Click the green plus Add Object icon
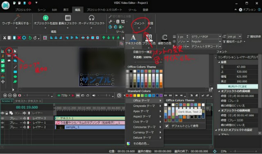 45,18
